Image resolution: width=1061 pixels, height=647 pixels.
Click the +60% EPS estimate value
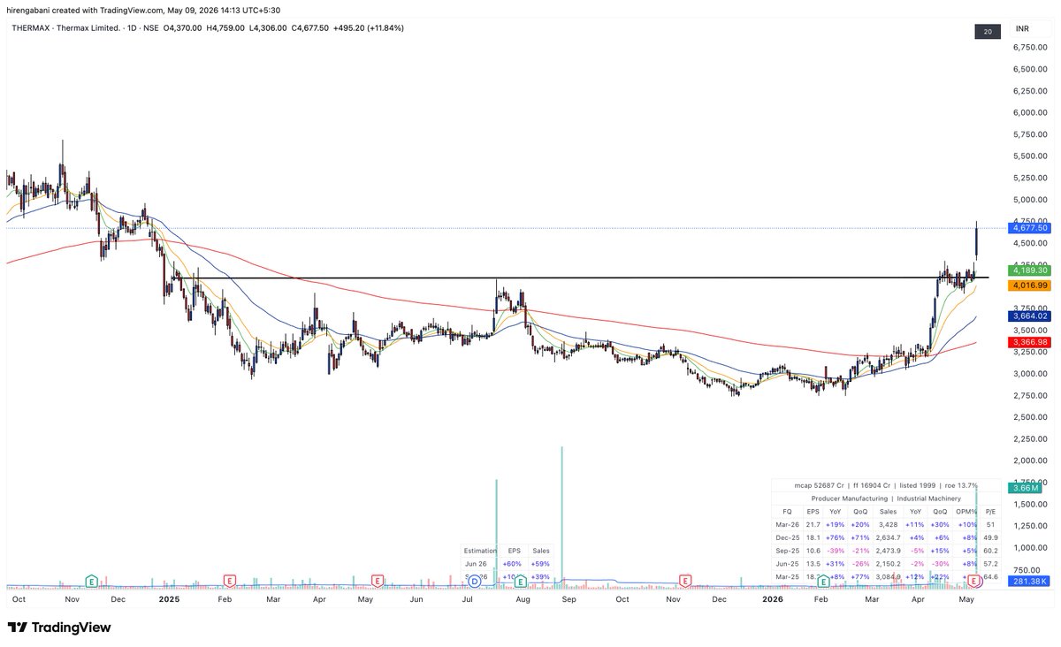[511, 563]
